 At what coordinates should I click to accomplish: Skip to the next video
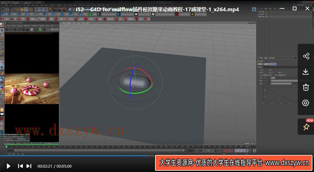pyautogui.click(x=29, y=166)
